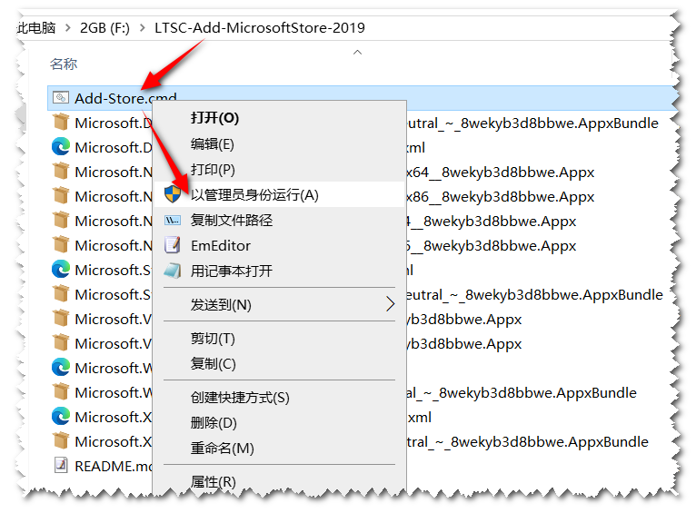Select package icon of Microsoft.S AppxBundle file
The width and height of the screenshot is (696, 513).
60,293
